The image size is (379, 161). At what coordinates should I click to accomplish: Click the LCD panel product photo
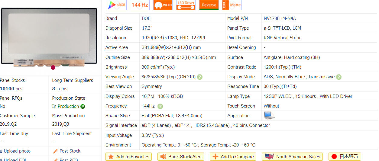48,37
